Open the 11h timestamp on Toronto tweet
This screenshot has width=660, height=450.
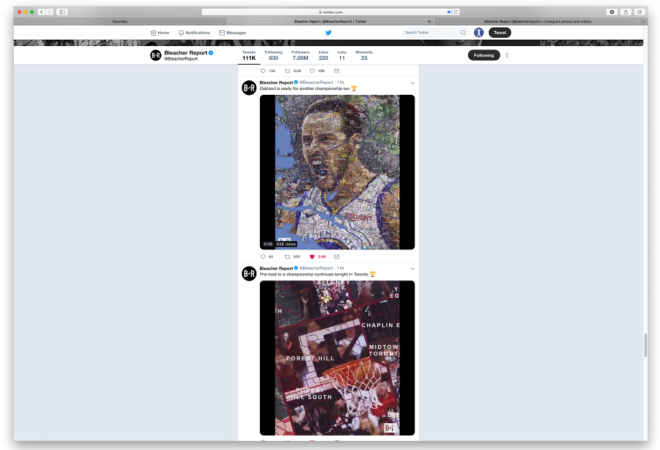point(340,269)
